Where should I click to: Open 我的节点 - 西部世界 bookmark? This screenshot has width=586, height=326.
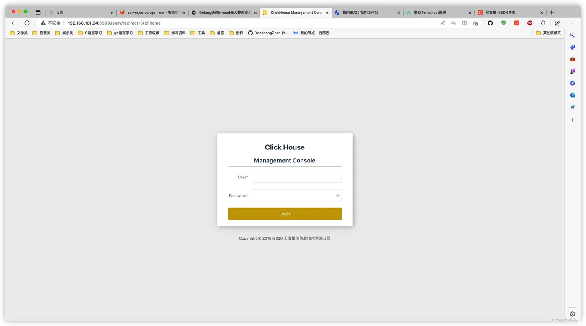point(313,33)
